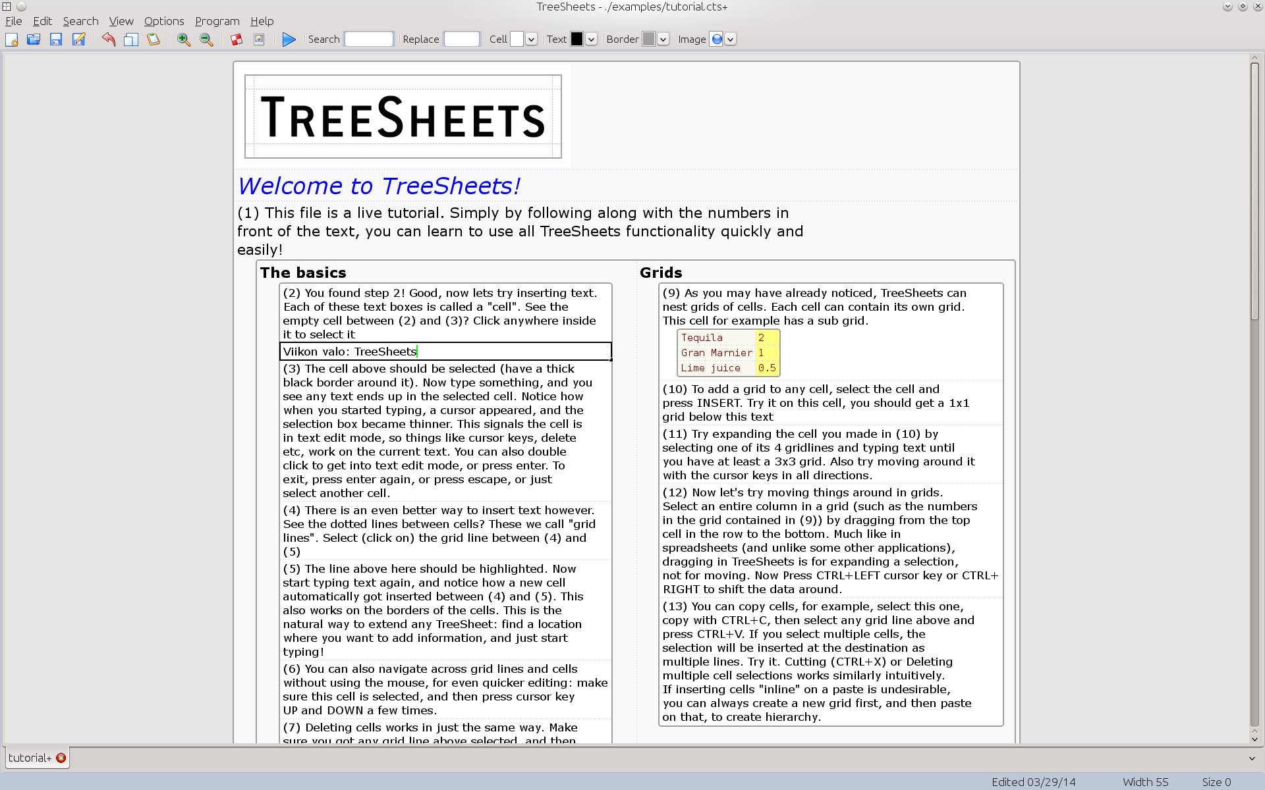Select the step (4) grid lines cell
This screenshot has width=1265, height=790.
coord(445,531)
